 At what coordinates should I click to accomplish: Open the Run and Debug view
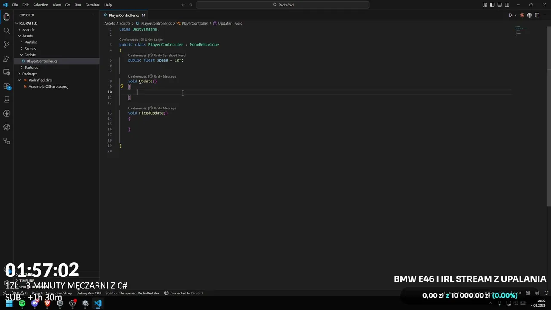click(6, 58)
